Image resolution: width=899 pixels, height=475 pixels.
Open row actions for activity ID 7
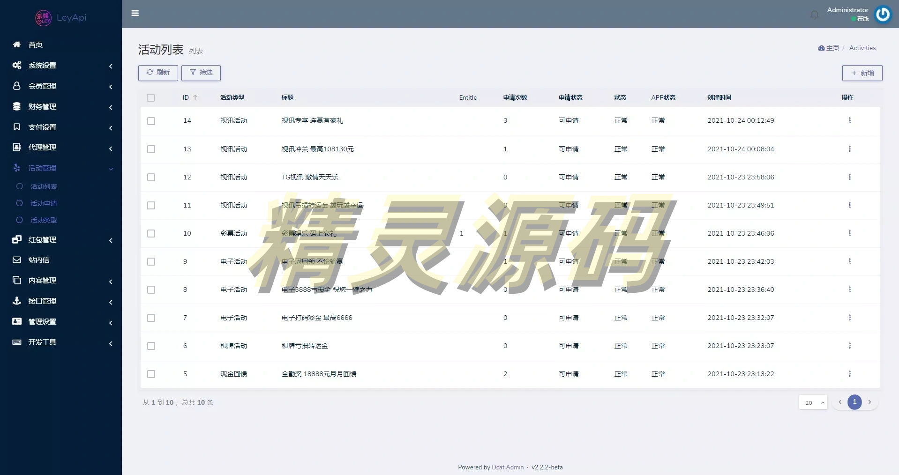[x=849, y=318]
